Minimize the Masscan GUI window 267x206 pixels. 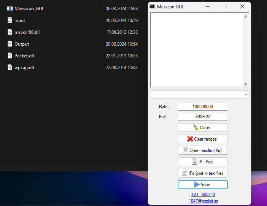click(208, 6)
